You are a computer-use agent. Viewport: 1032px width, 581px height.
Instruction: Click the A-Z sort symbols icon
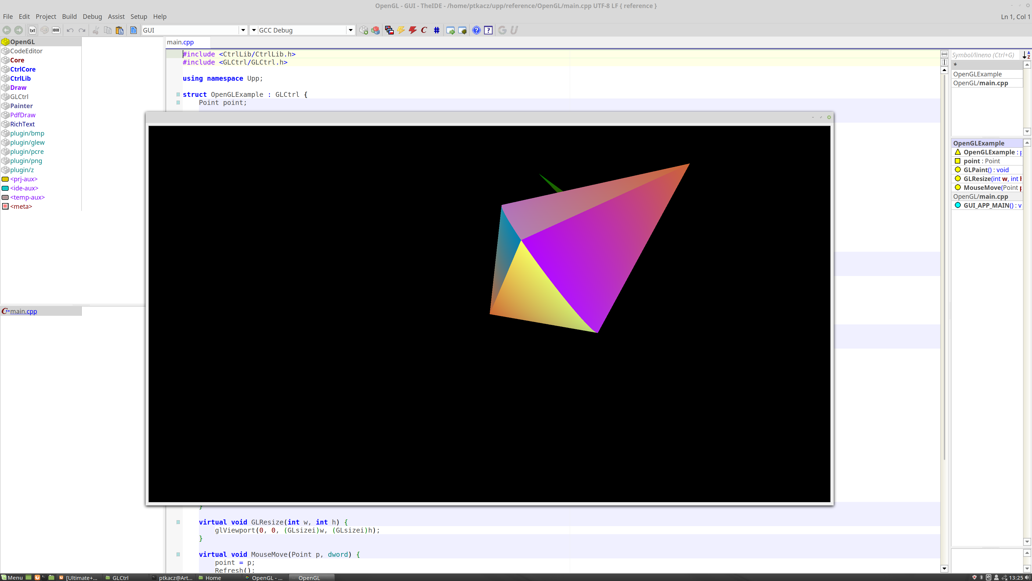pyautogui.click(x=1027, y=55)
